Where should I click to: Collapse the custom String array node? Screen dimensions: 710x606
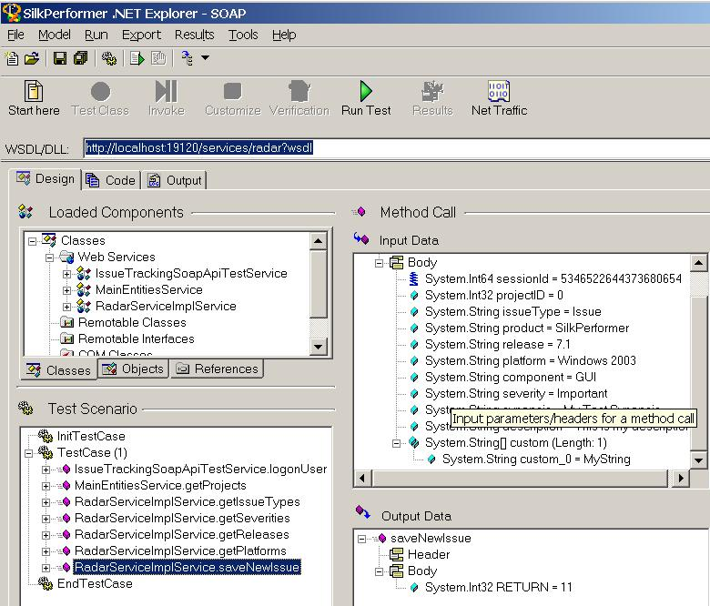(x=397, y=443)
